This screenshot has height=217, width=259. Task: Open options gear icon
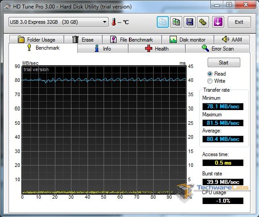(x=203, y=22)
